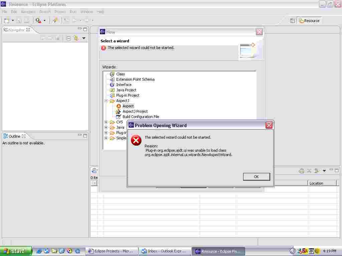
Task: Select the Interface wizard entry
Action: [x=124, y=85]
